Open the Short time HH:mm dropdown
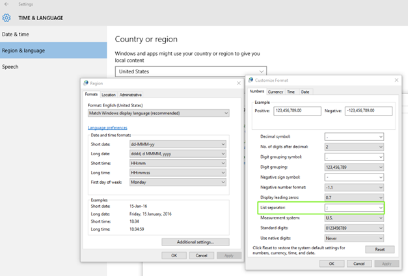This screenshot has height=276, width=408. (x=178, y=163)
